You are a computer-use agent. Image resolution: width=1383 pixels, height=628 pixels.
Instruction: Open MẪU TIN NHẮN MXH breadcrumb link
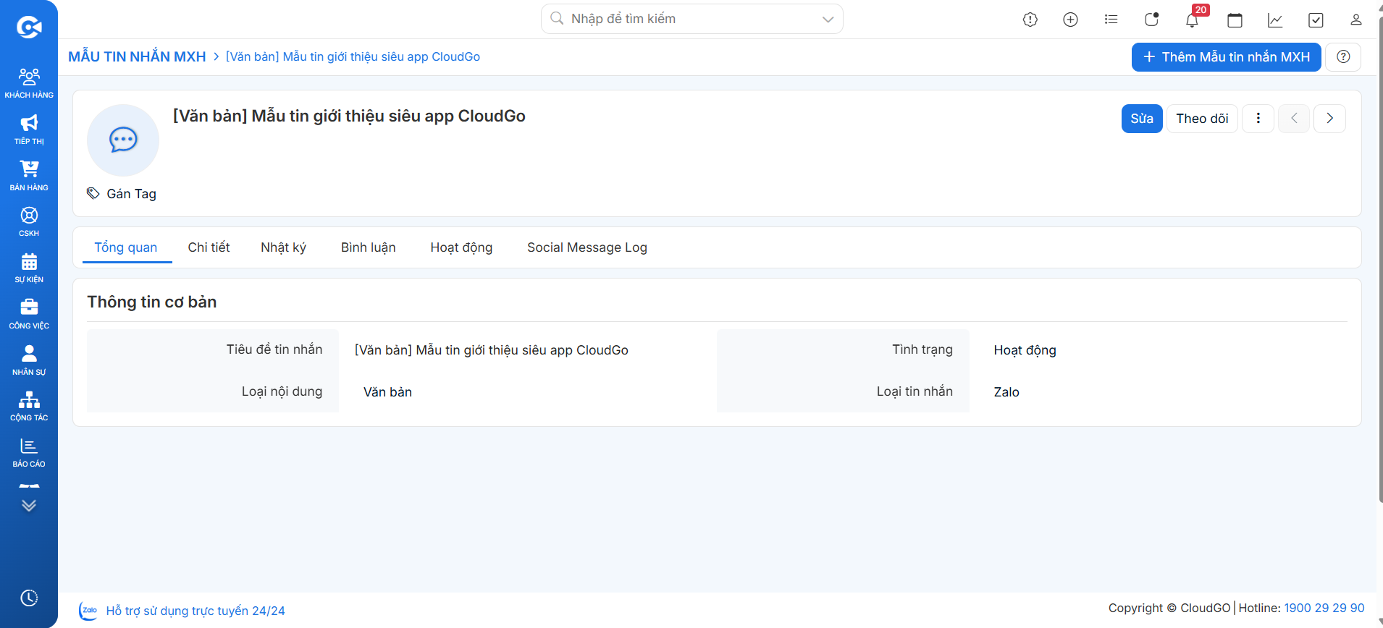137,56
